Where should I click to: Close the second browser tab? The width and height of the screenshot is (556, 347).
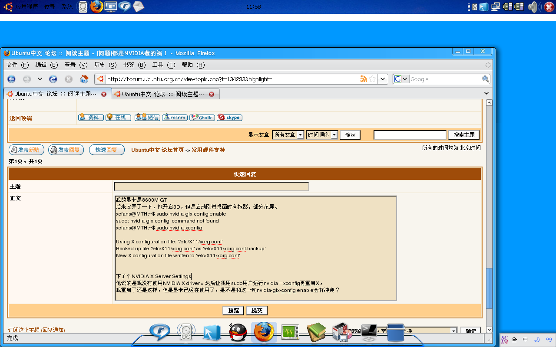click(212, 94)
